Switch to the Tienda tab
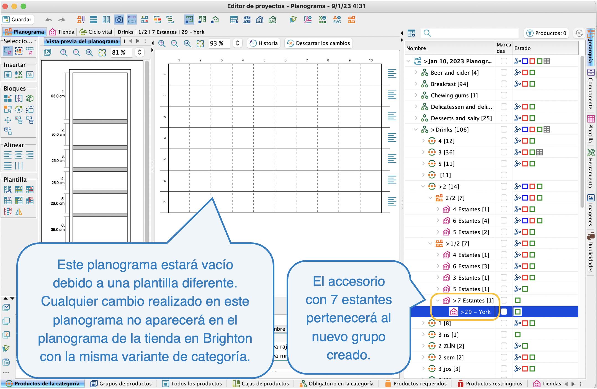 (62, 32)
